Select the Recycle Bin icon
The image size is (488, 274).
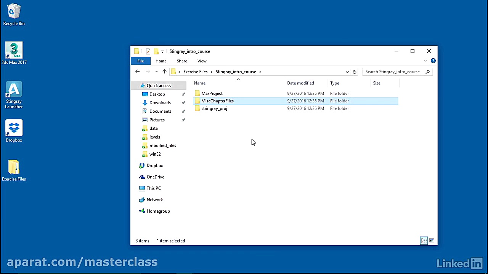coord(14,15)
